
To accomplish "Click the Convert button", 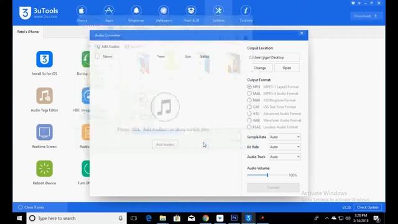I will [x=273, y=187].
